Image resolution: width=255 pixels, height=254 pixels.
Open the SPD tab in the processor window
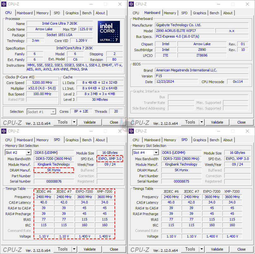pos(57,13)
